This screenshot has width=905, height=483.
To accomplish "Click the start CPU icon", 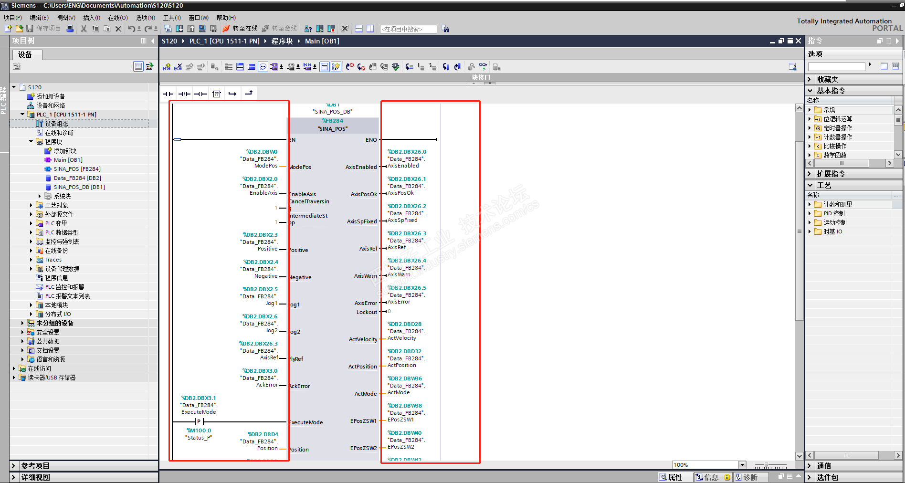I will click(320, 29).
